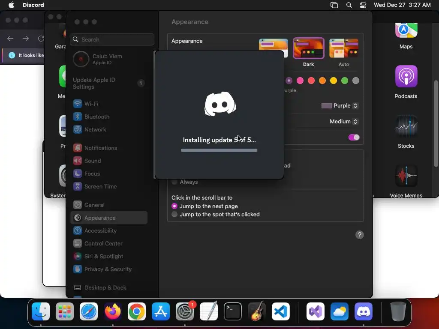Choose the yellow accent color
Screen dimensions: 439x329
click(334, 81)
